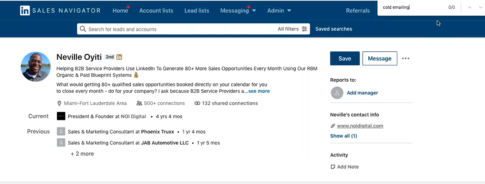Click the 'Activity' heading
This screenshot has width=485, height=184.
(339, 155)
